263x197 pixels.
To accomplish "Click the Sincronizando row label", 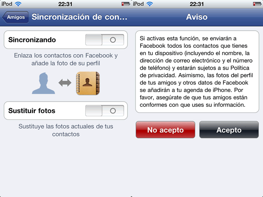I will (x=32, y=40).
